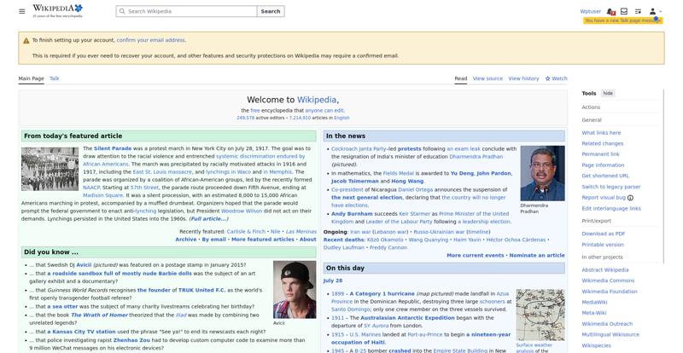The image size is (683, 353).
Task: Open Meta-Wiki project link
Action: [593, 313]
